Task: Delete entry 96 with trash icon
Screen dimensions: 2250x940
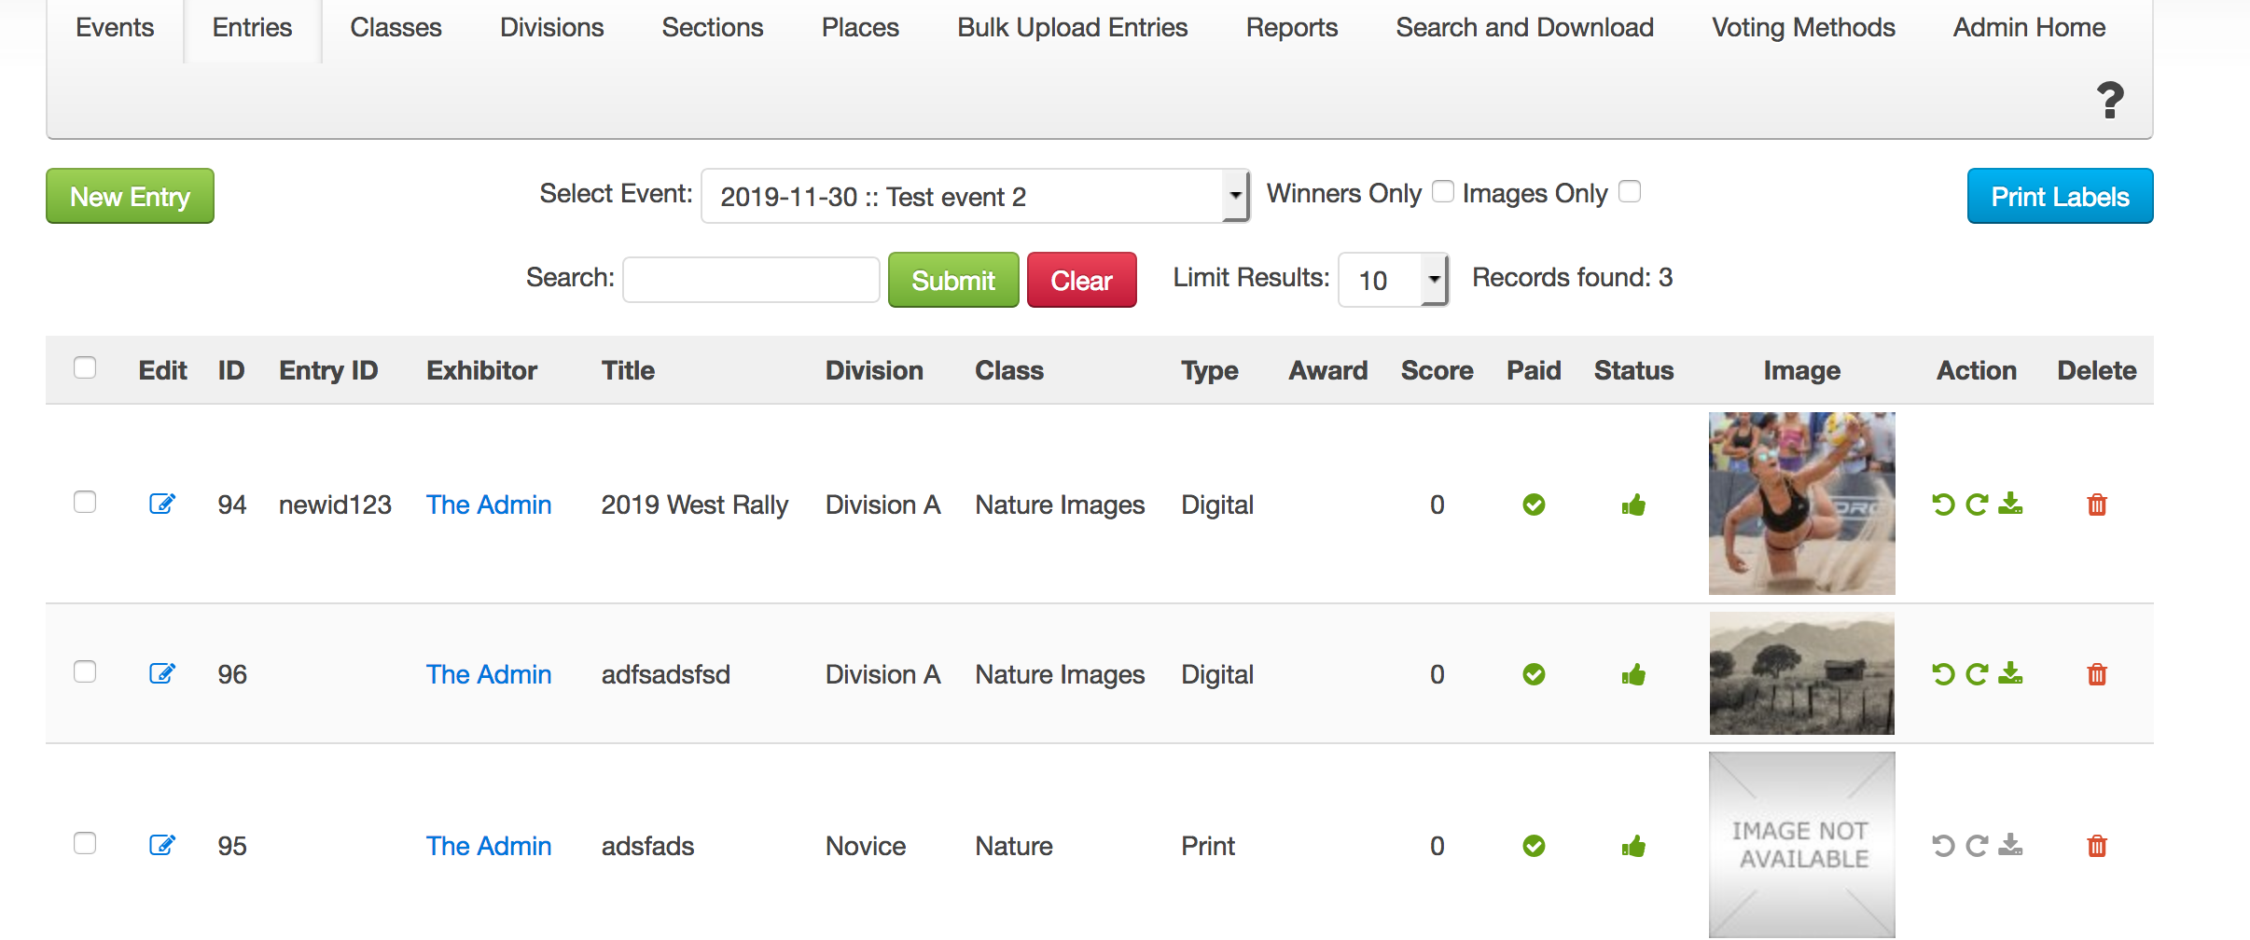Action: tap(2097, 674)
